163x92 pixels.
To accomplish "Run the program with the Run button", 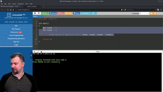I will pos(45,13).
